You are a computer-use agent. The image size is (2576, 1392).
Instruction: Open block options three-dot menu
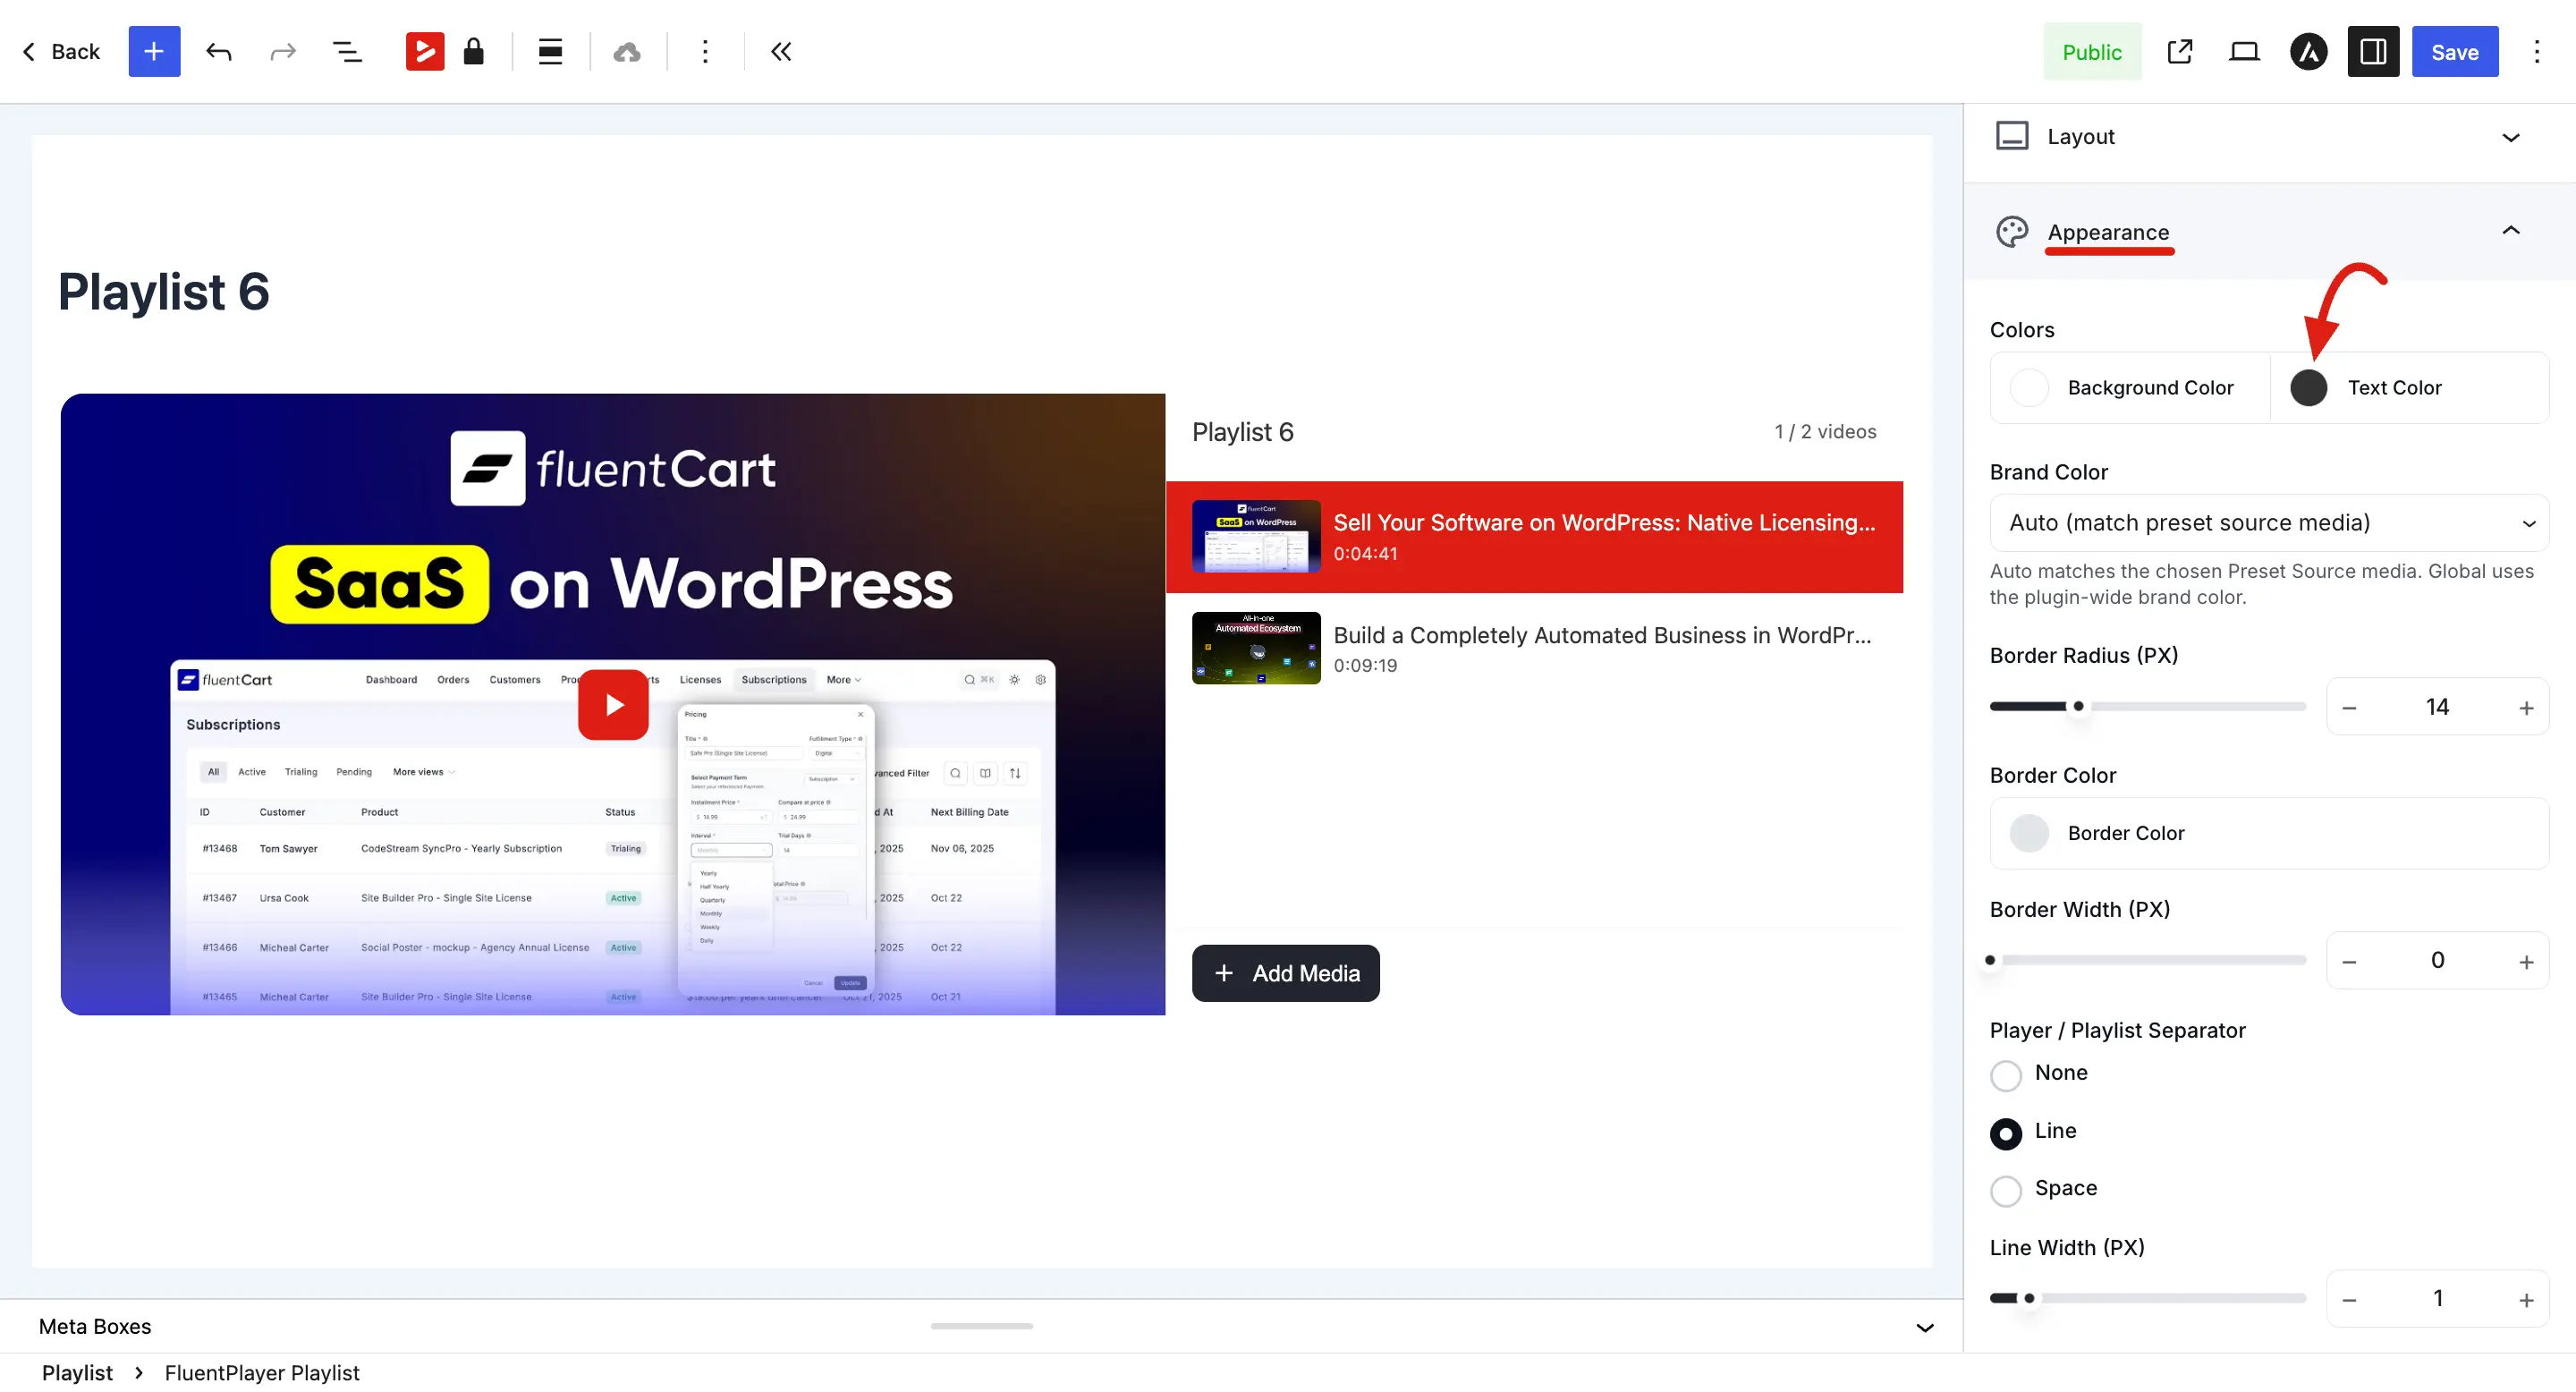coord(705,51)
